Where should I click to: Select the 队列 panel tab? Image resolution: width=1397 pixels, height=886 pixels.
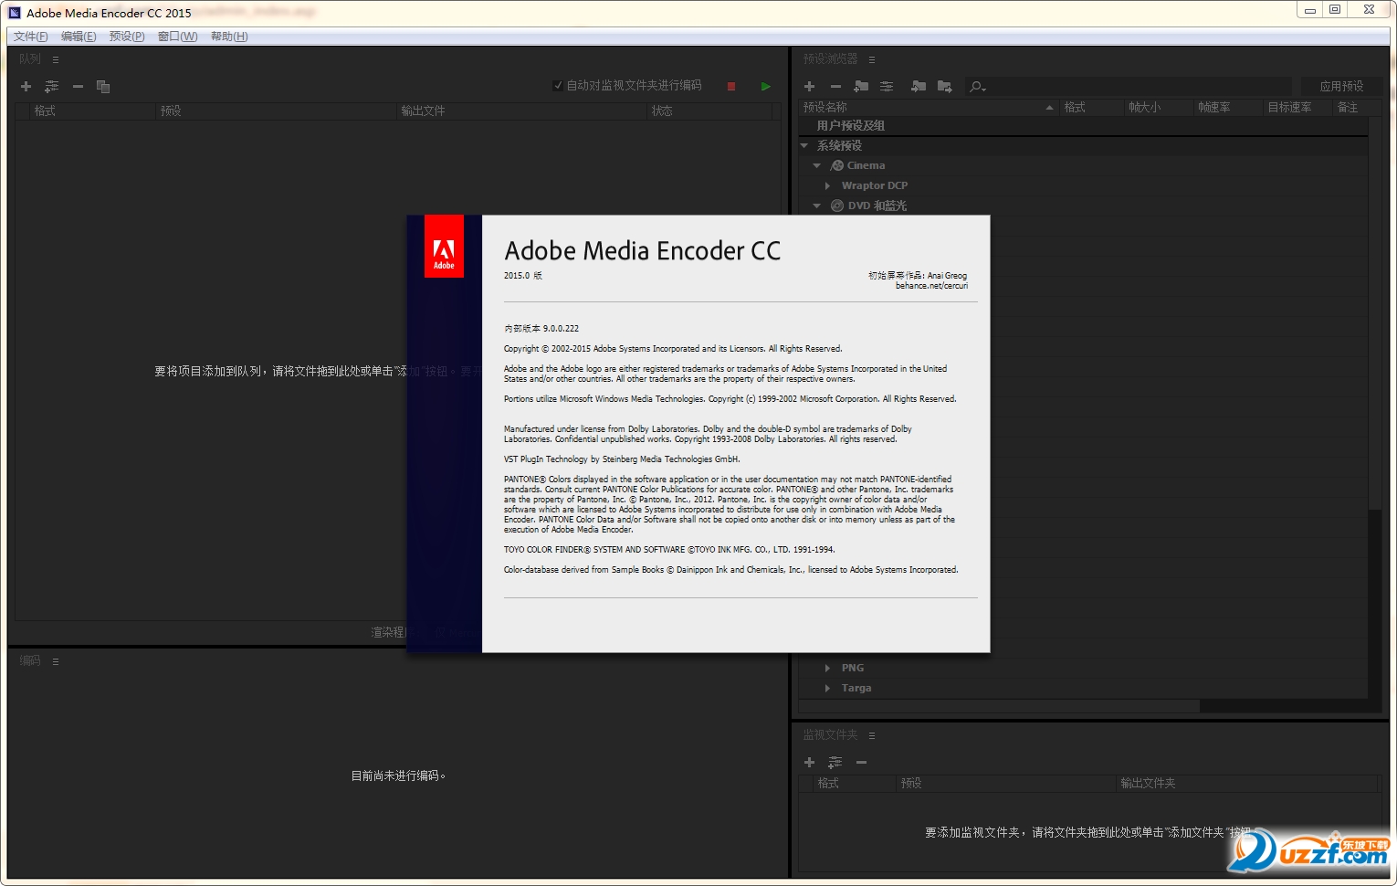tap(30, 59)
